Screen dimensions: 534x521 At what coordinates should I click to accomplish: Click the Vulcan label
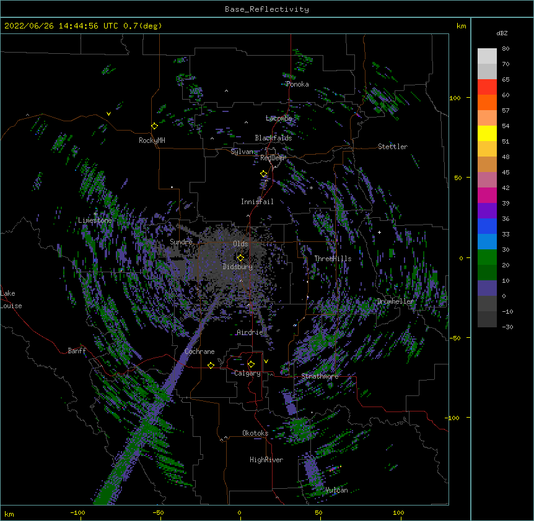coord(336,490)
